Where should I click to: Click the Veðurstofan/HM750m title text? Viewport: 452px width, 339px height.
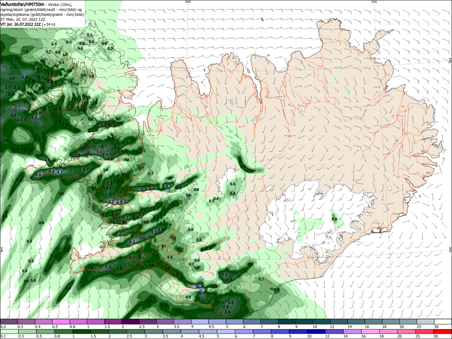pos(22,4)
